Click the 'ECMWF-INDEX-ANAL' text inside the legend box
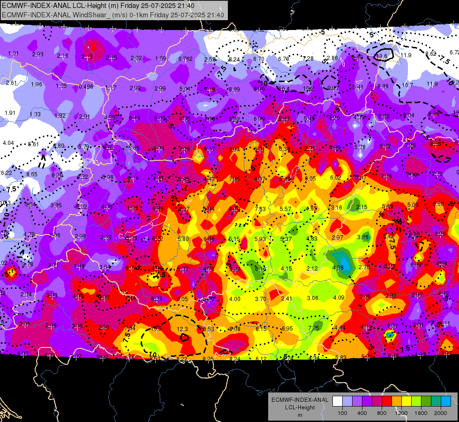This screenshot has width=459, height=422. [300, 400]
